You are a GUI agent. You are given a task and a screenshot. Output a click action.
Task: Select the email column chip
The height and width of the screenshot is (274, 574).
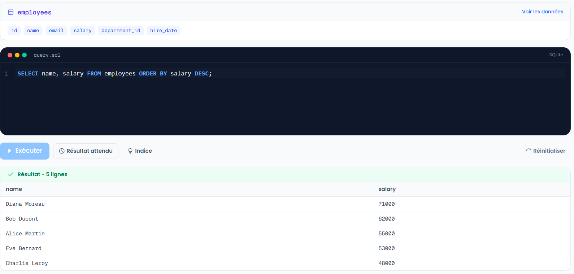point(56,31)
